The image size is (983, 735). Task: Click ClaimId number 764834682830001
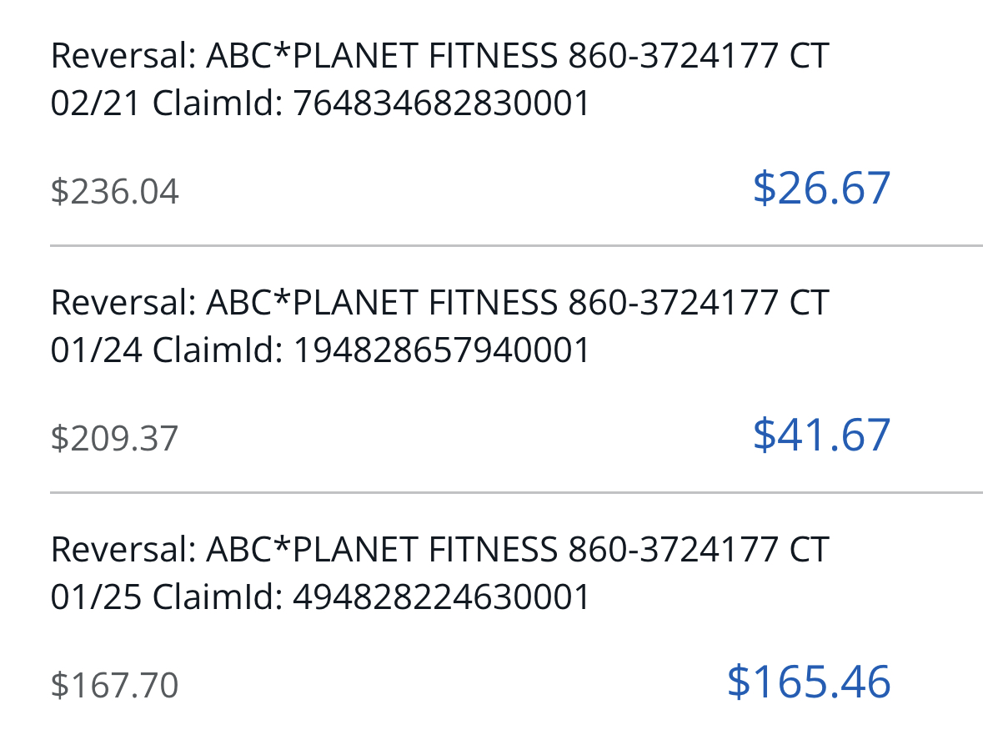tap(442, 104)
